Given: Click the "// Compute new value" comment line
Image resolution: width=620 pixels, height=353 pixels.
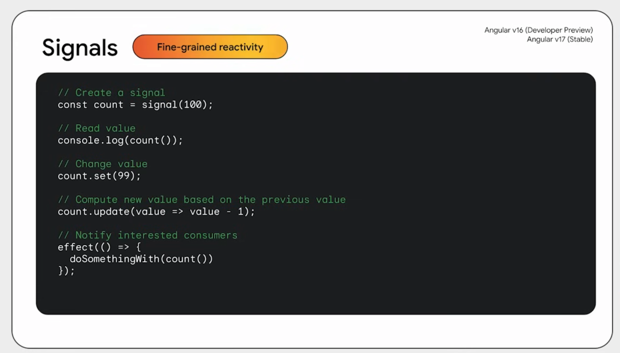Looking at the screenshot, I should 201,200.
